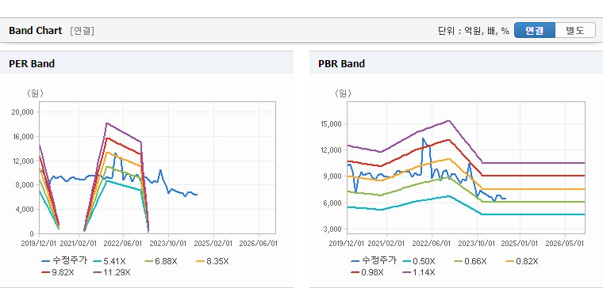Switch to 연결 consolidated view
This screenshot has width=603, height=288.
coord(535,30)
